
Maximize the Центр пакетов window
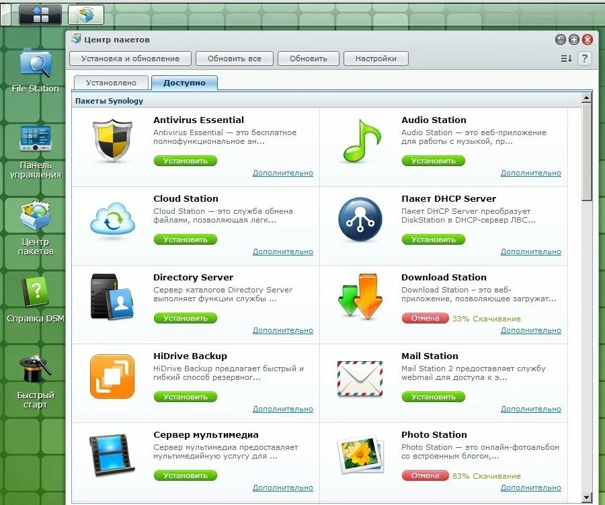[574, 40]
